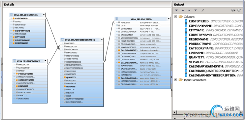Click column icon beside LINENAME output
This screenshot has width=245, height=120.
pyautogui.click(x=186, y=53)
